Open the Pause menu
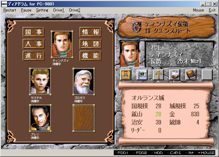The height and width of the screenshot is (157, 219). click(x=26, y=10)
